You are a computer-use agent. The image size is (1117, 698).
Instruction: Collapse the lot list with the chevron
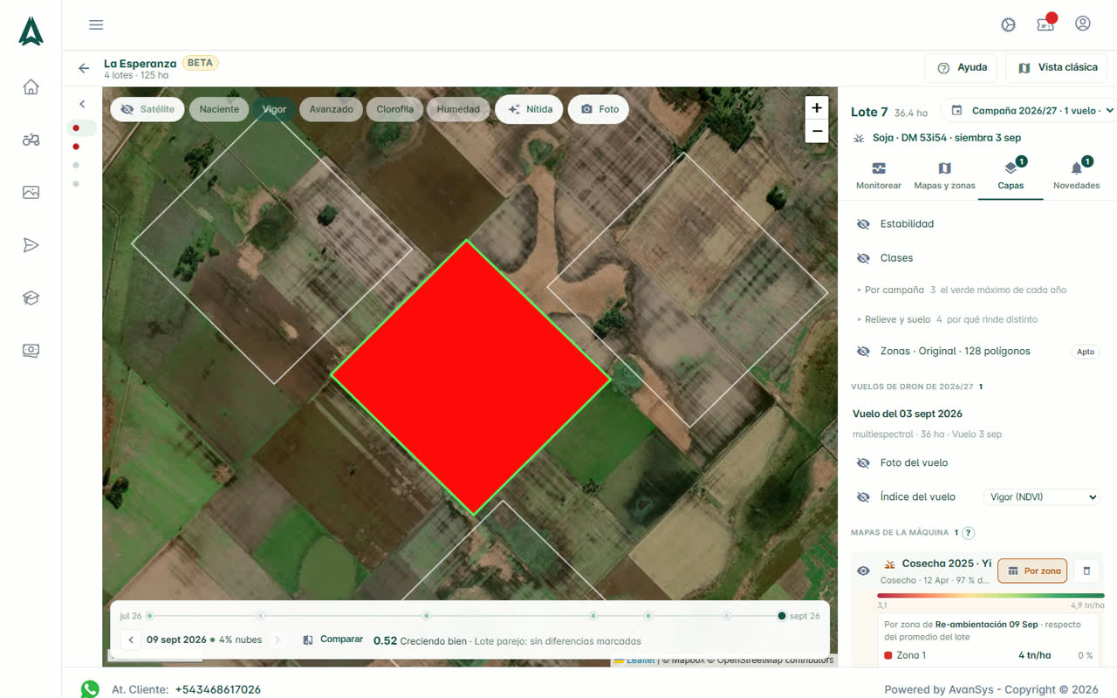[x=82, y=104]
